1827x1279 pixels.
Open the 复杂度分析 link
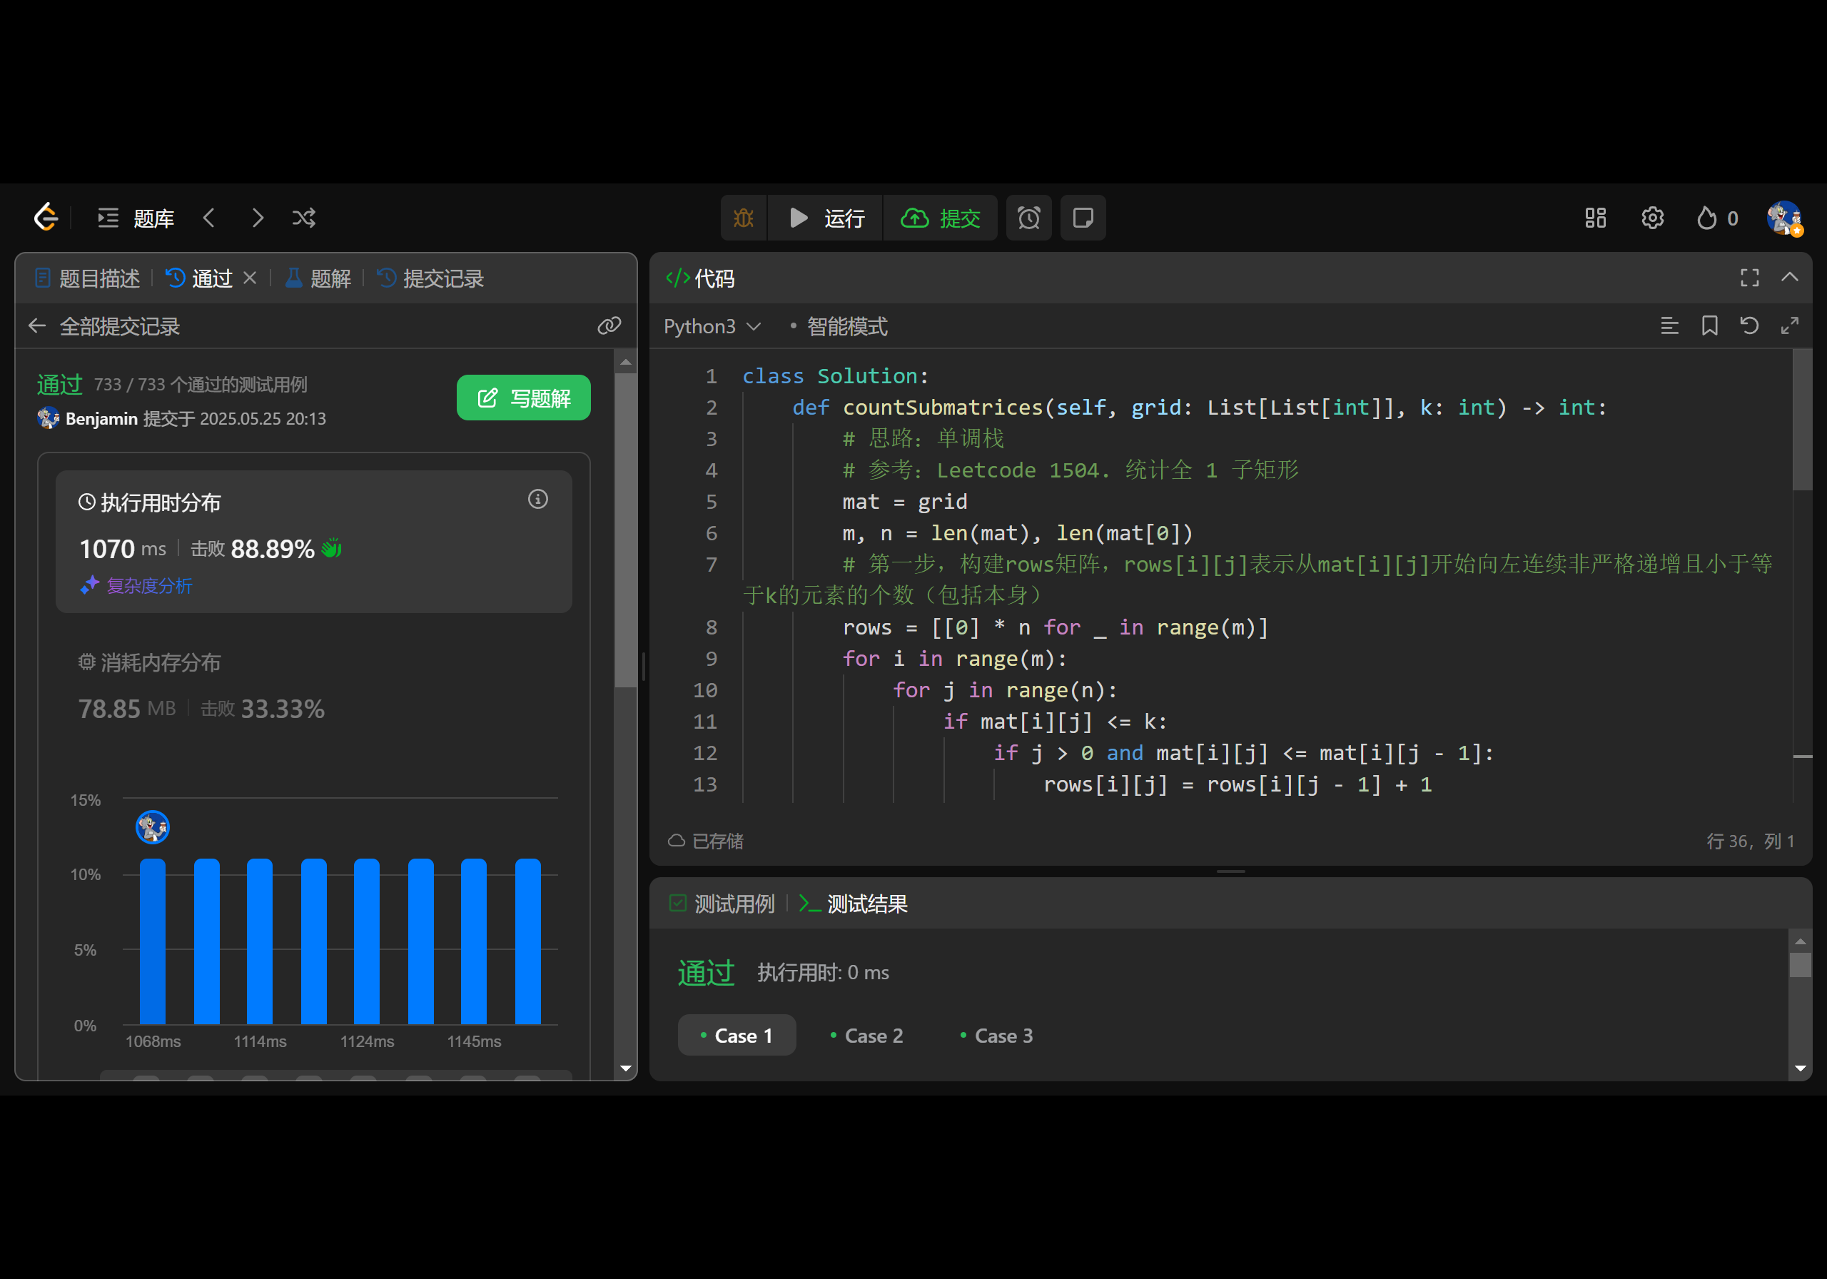pyautogui.click(x=148, y=586)
